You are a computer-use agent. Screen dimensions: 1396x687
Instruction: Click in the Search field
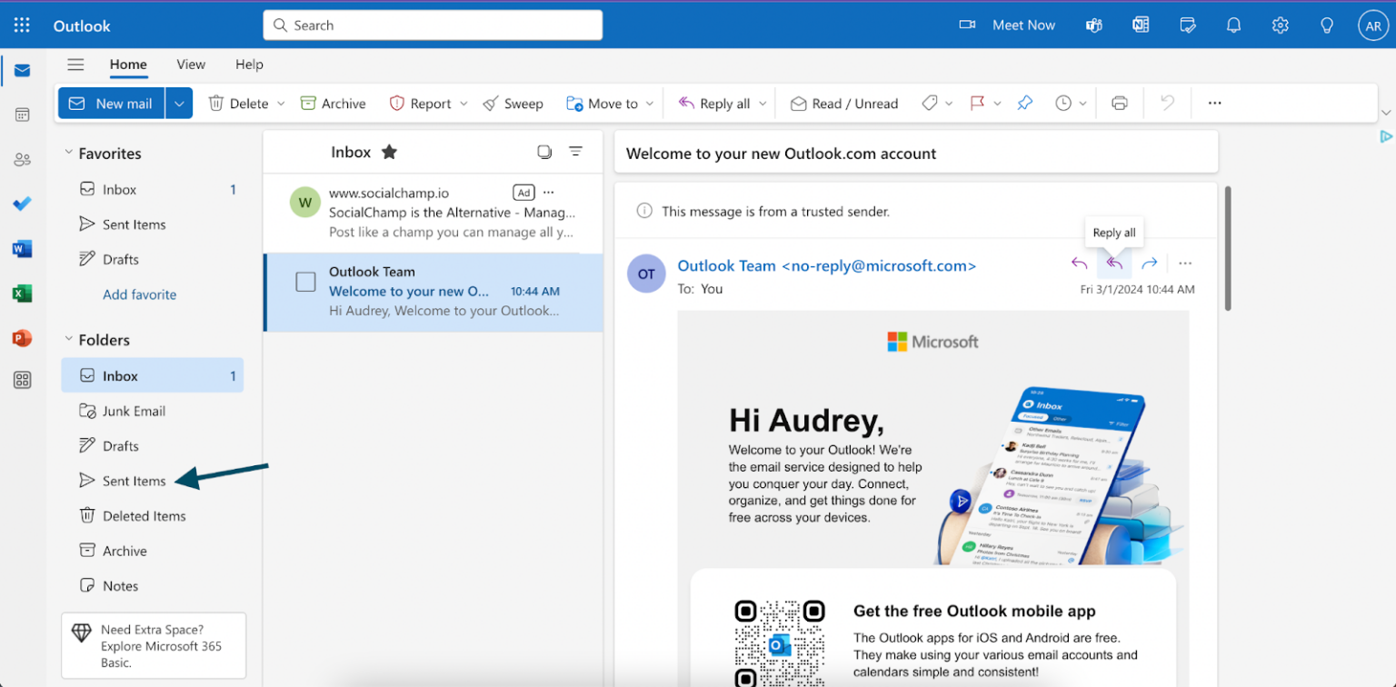tap(433, 25)
